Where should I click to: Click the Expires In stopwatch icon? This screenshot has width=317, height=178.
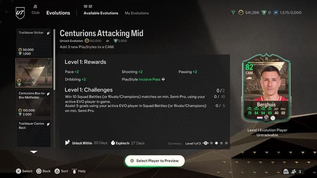pos(113,143)
